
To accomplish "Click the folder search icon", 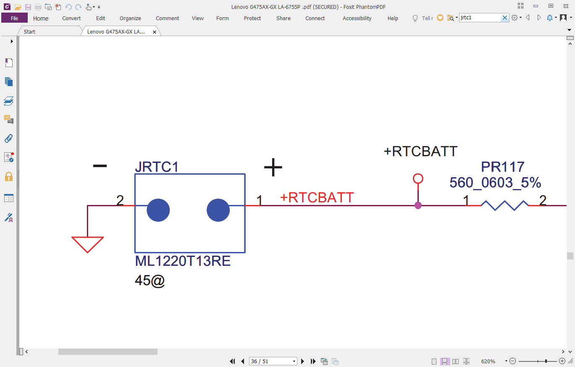I will 450,18.
